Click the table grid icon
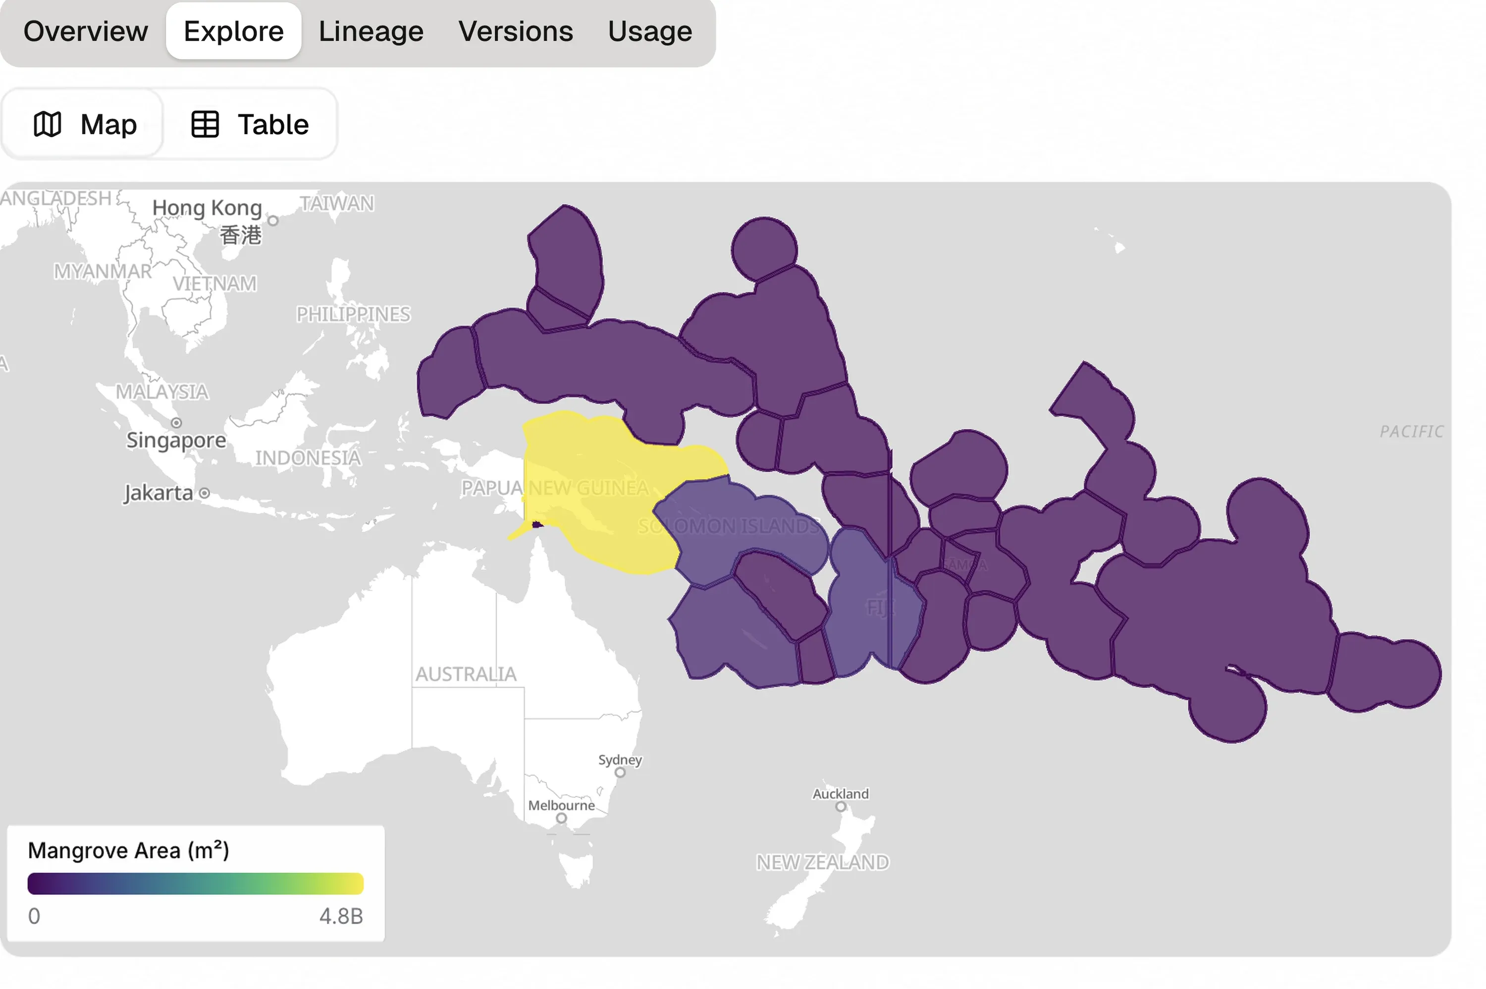The image size is (1486, 989). [205, 124]
